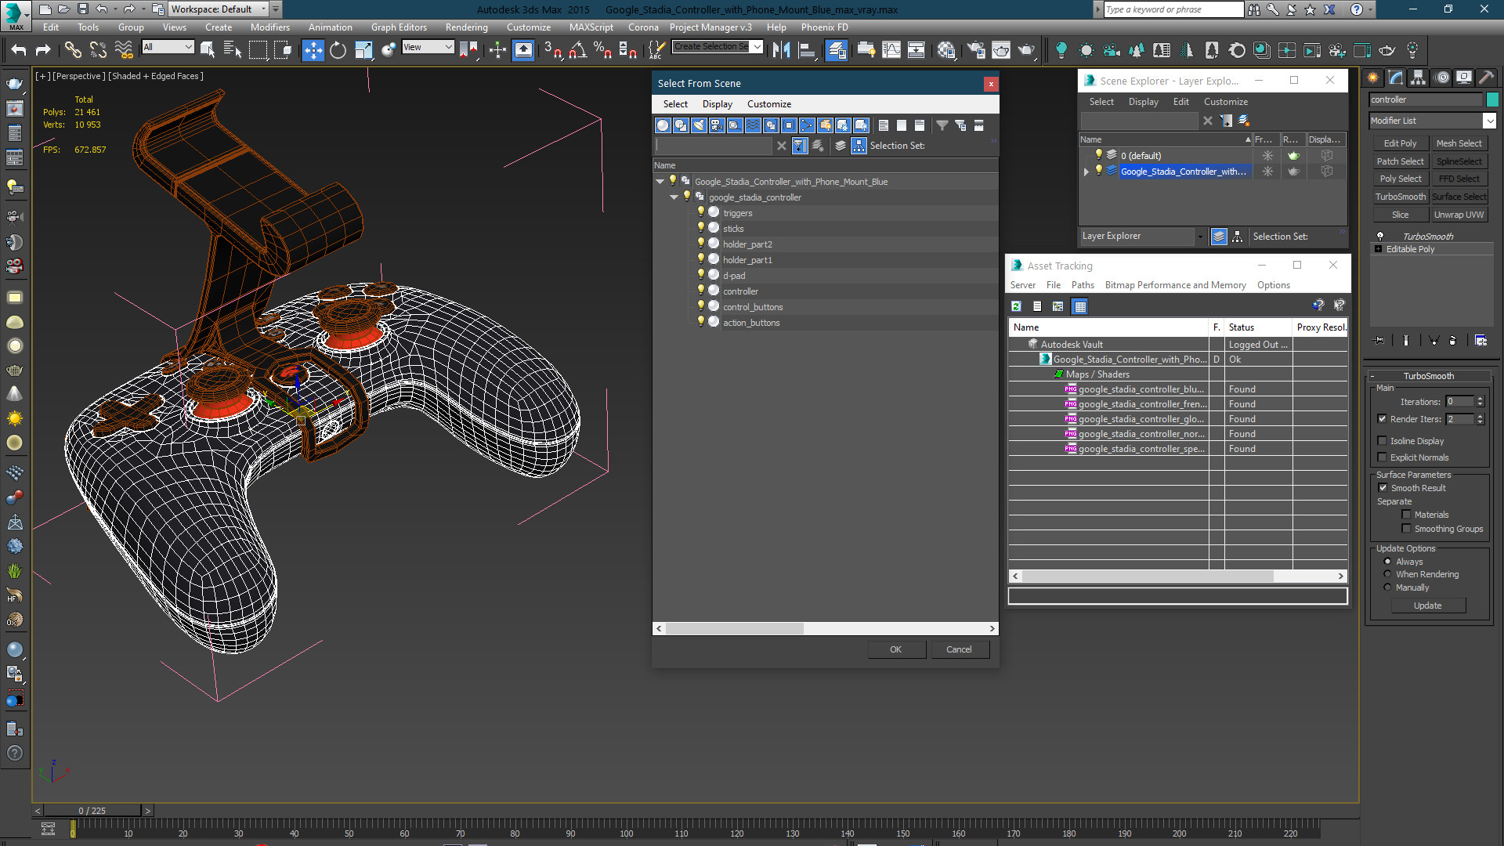Activate the Select and Link tool
This screenshot has height=846, width=1504.
point(73,50)
